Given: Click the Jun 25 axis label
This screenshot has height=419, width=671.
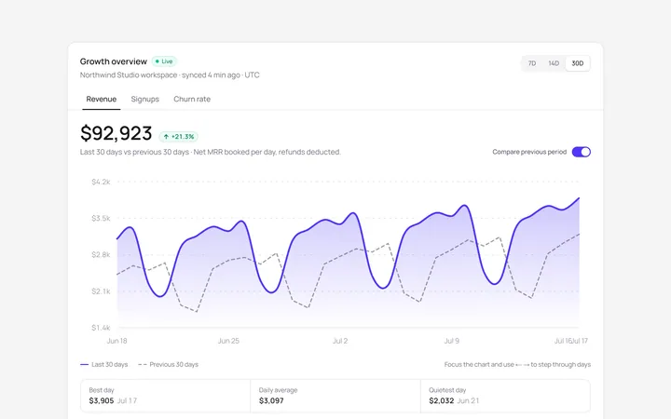Looking at the screenshot, I should tap(228, 341).
